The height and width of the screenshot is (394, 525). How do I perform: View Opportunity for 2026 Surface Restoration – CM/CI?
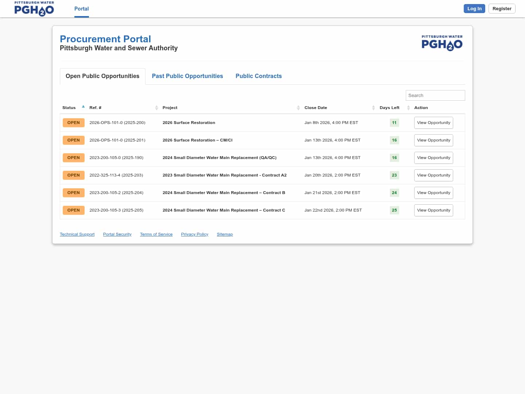[433, 140]
